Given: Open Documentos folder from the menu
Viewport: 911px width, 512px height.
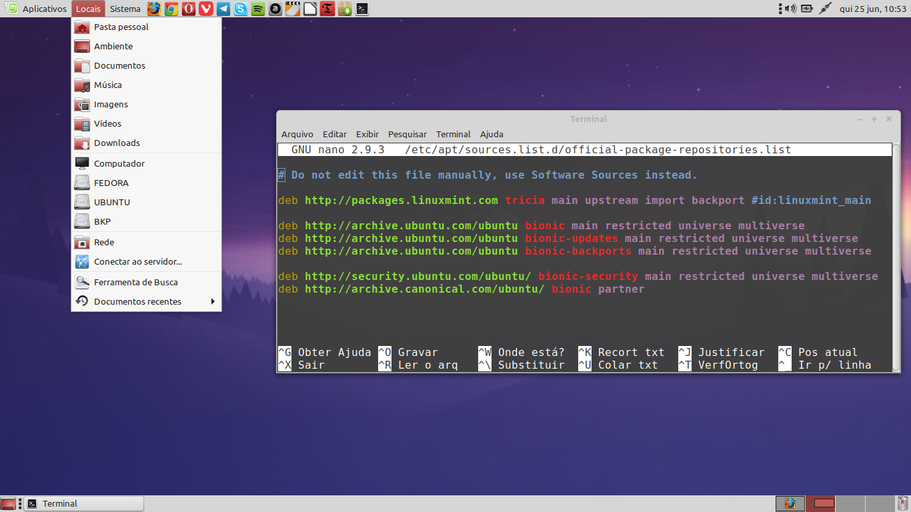Looking at the screenshot, I should click(x=147, y=66).
